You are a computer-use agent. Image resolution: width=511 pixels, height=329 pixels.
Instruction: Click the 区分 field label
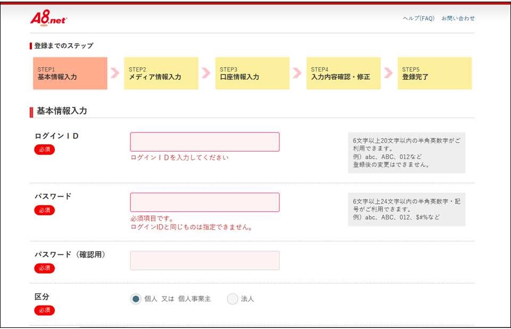tap(42, 297)
